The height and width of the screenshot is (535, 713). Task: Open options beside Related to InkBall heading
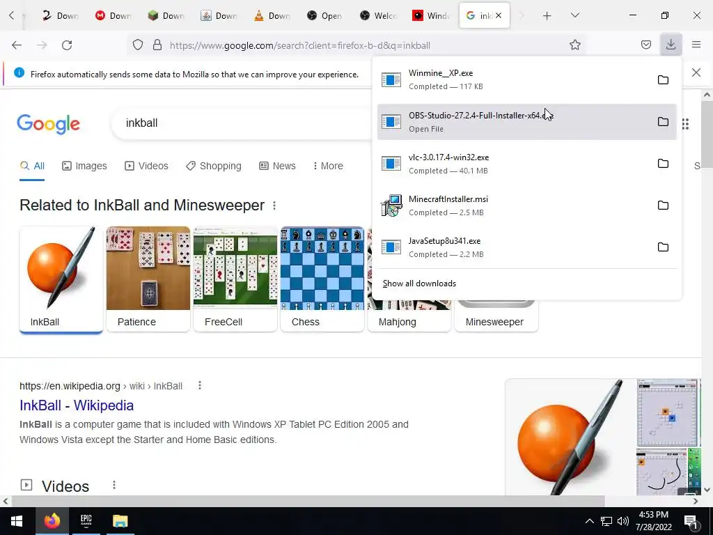point(274,206)
